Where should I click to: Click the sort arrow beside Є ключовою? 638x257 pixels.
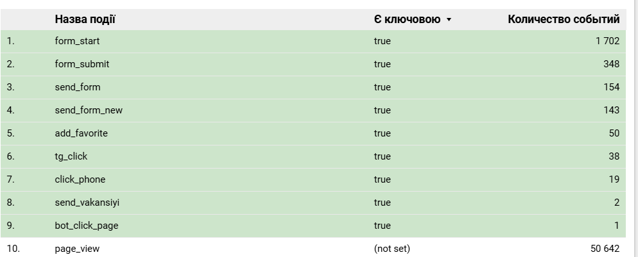[449, 20]
